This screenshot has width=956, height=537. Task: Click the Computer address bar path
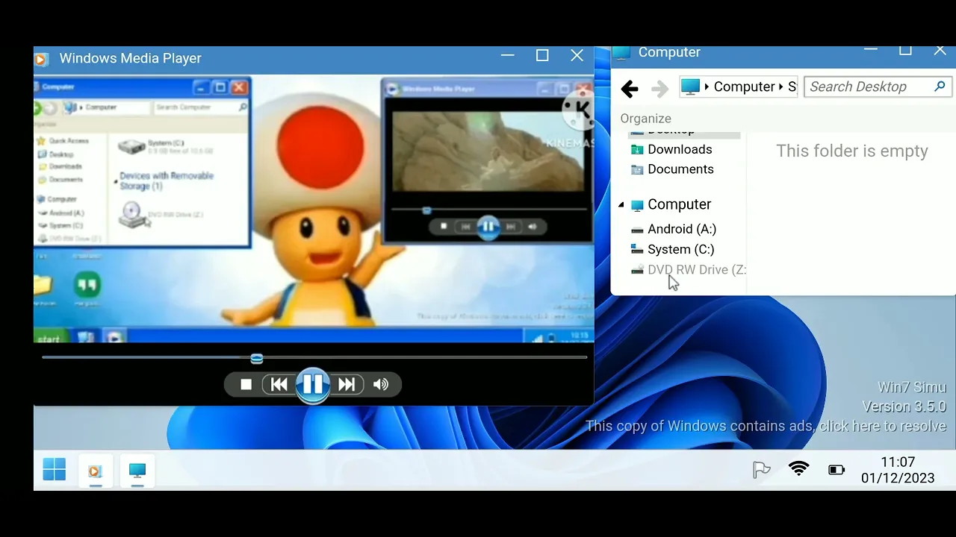tap(739, 87)
